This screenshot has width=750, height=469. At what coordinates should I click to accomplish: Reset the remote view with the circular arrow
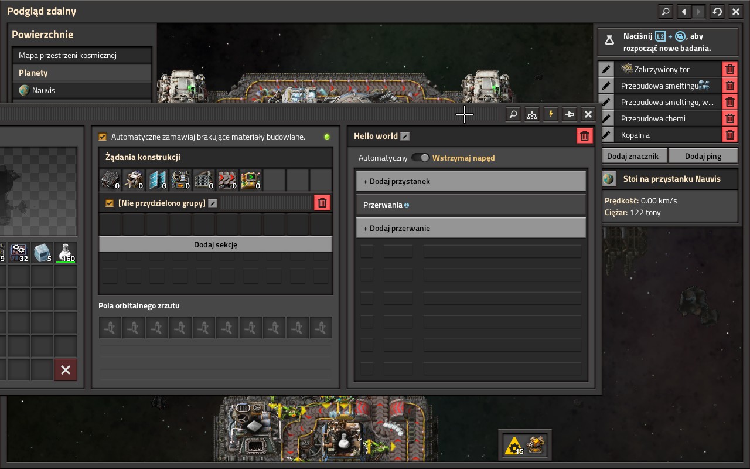click(717, 11)
